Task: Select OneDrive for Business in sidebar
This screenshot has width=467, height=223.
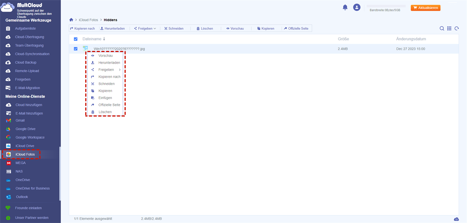Action: (x=33, y=188)
